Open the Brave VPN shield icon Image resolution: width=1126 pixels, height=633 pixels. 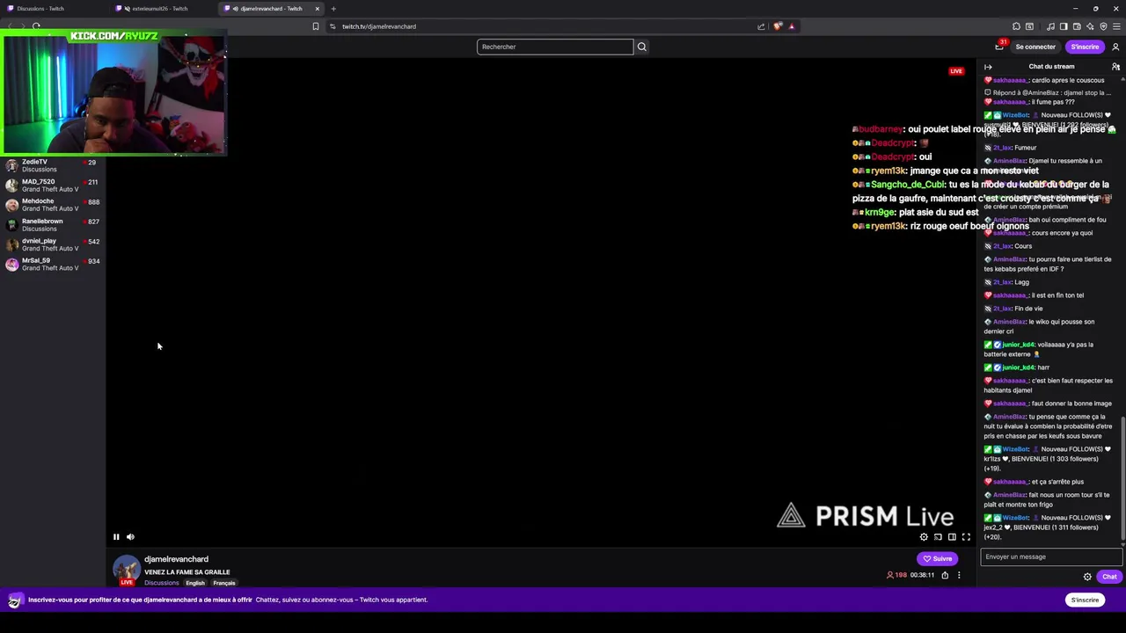[1103, 26]
